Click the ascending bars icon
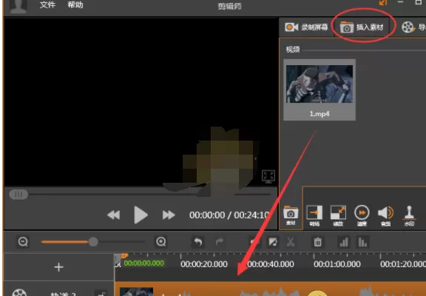 click(344, 242)
